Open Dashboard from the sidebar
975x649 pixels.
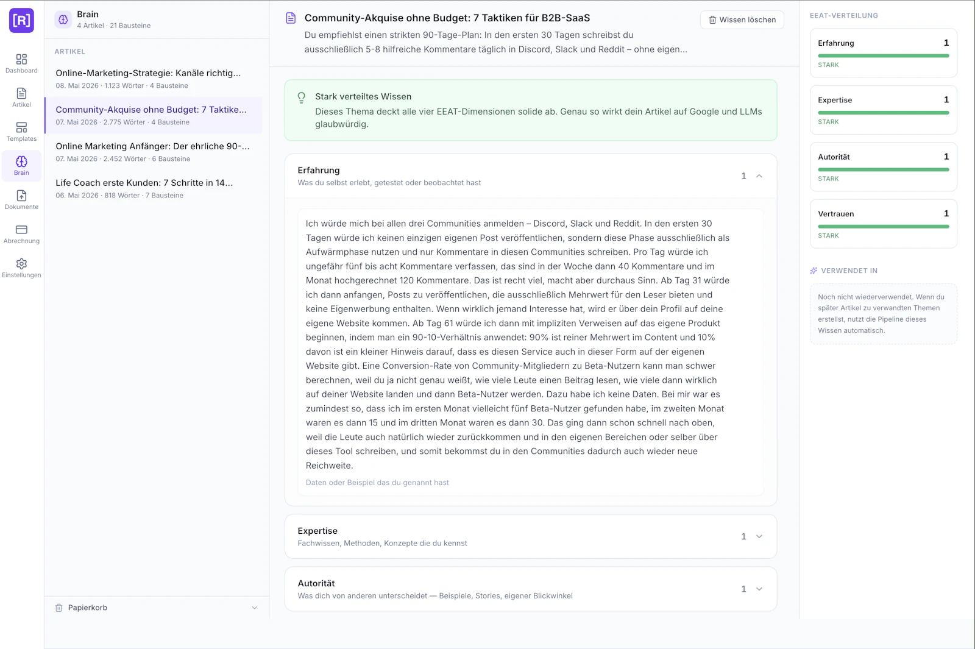(21, 63)
